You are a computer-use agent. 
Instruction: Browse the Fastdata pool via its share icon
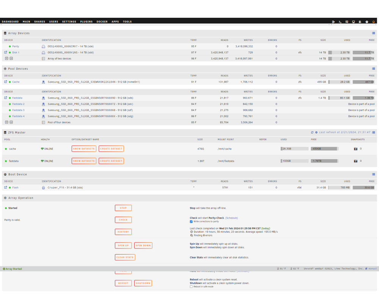click(x=6, y=98)
